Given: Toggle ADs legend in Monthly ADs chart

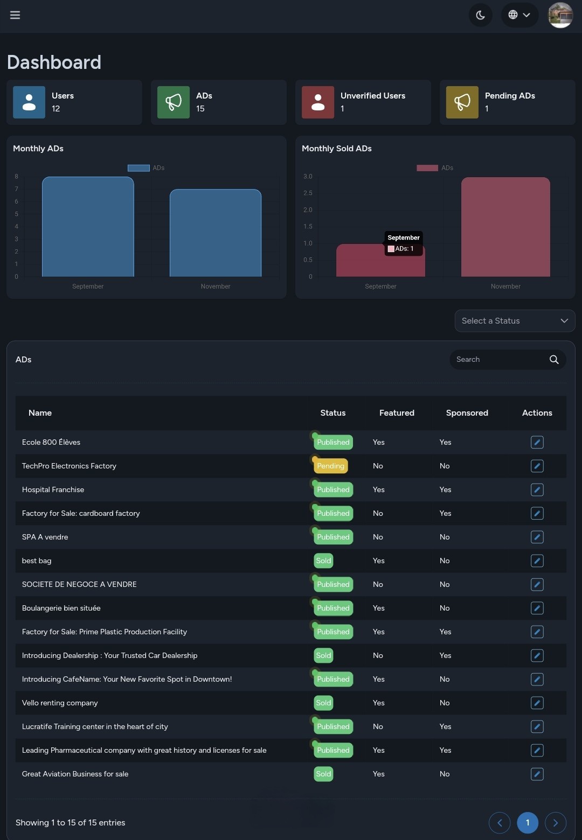Looking at the screenshot, I should click(x=146, y=168).
